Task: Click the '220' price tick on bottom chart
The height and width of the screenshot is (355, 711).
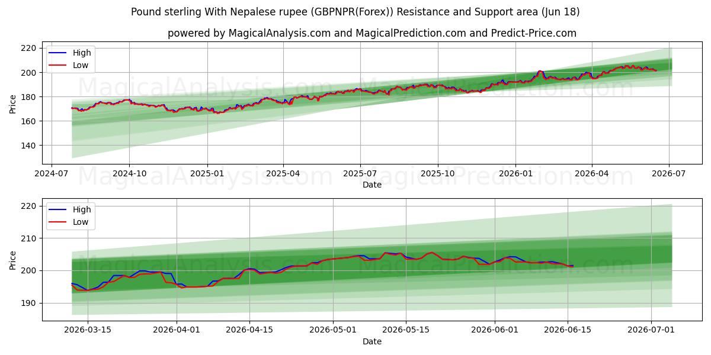Action: (x=29, y=206)
